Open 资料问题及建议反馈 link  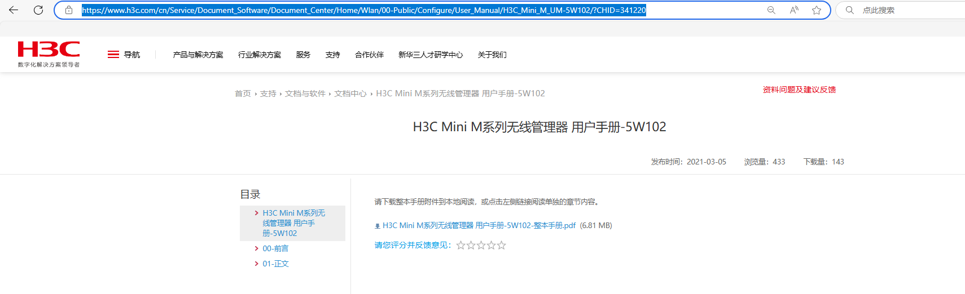[799, 90]
